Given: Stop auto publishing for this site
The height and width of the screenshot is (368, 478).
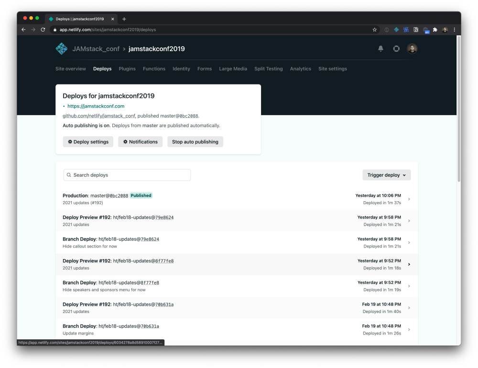Looking at the screenshot, I should (195, 141).
